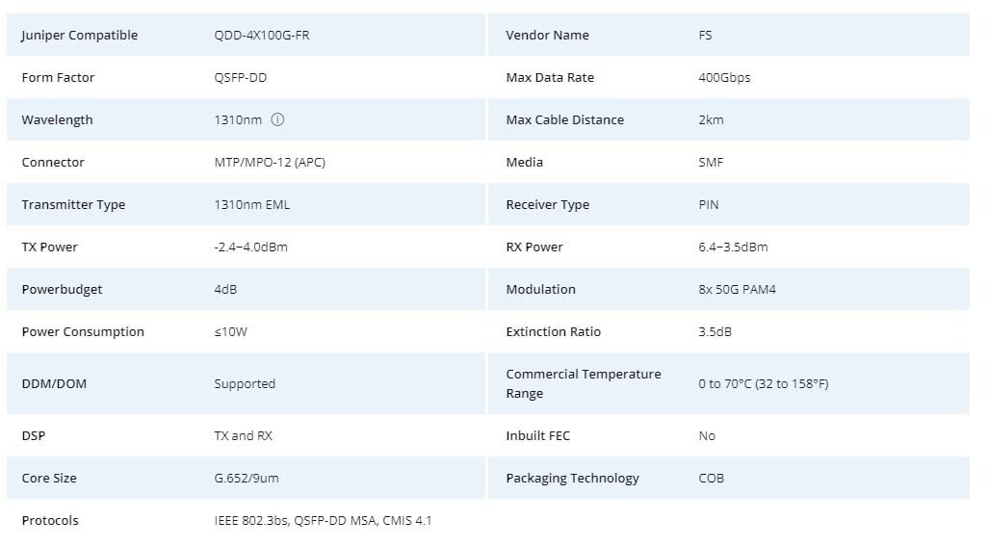
Task: Click the TX Power value
Action: coord(250,247)
